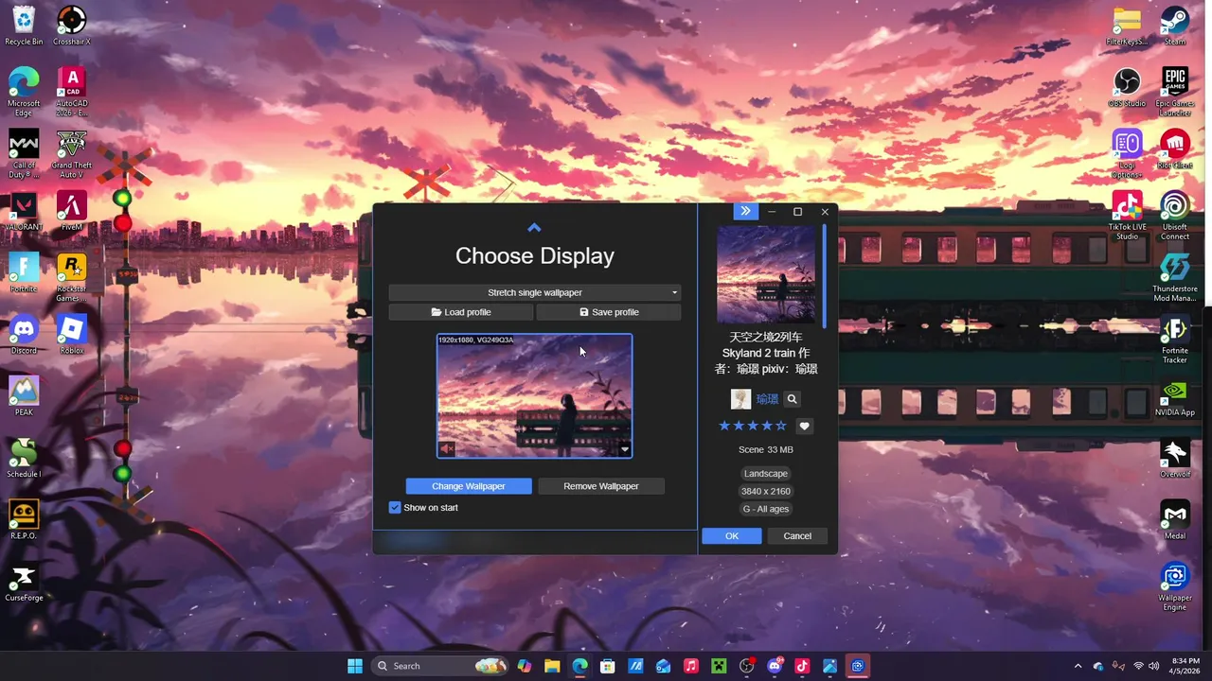Click the Landscape tag
This screenshot has width=1212, height=681.
tap(765, 474)
